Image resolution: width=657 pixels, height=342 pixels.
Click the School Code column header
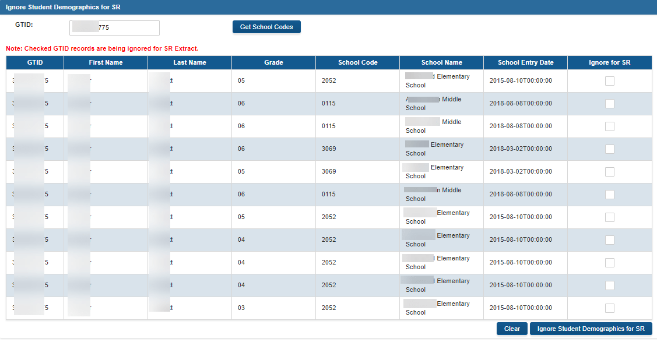(x=357, y=62)
